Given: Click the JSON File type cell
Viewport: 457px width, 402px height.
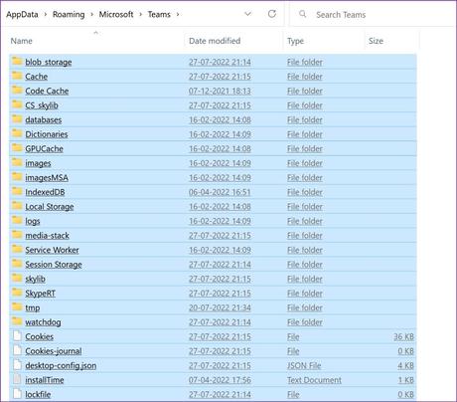Looking at the screenshot, I should (304, 365).
